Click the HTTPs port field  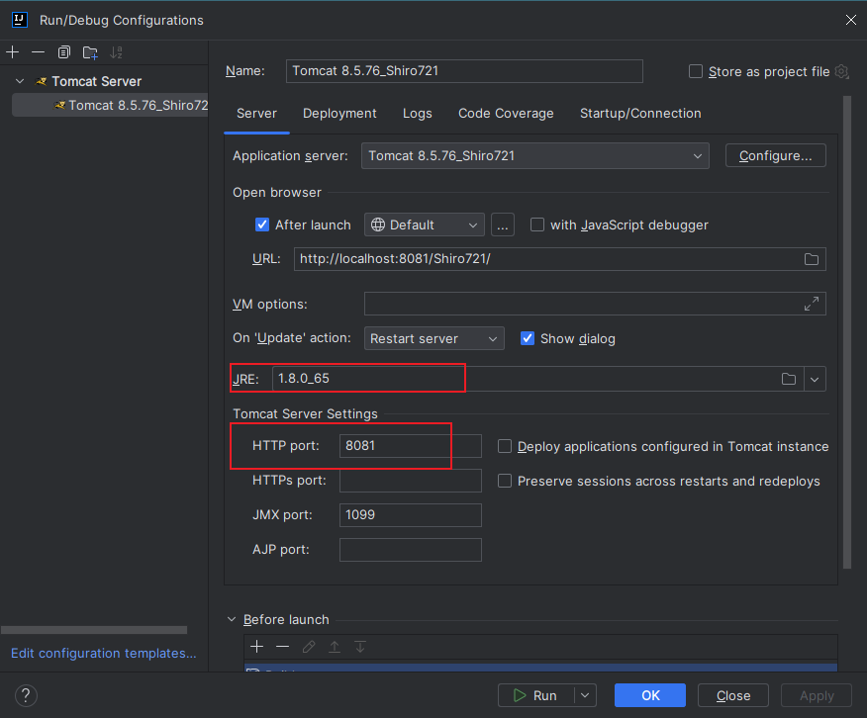click(411, 481)
